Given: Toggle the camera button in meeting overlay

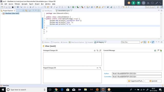Looking at the screenshot, I should point(143,3).
